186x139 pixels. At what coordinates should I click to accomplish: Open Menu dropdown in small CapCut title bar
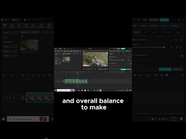[x=60, y=49]
